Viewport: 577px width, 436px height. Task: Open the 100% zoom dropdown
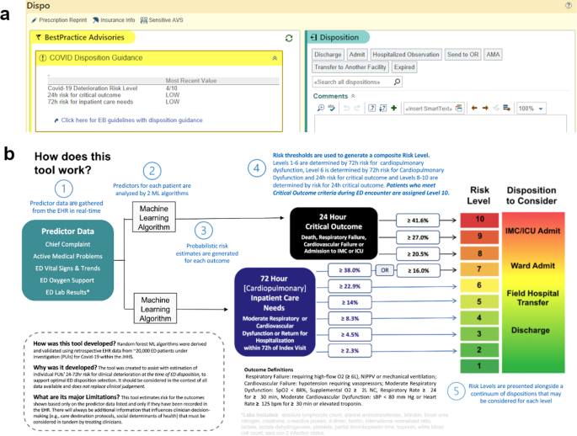point(531,109)
